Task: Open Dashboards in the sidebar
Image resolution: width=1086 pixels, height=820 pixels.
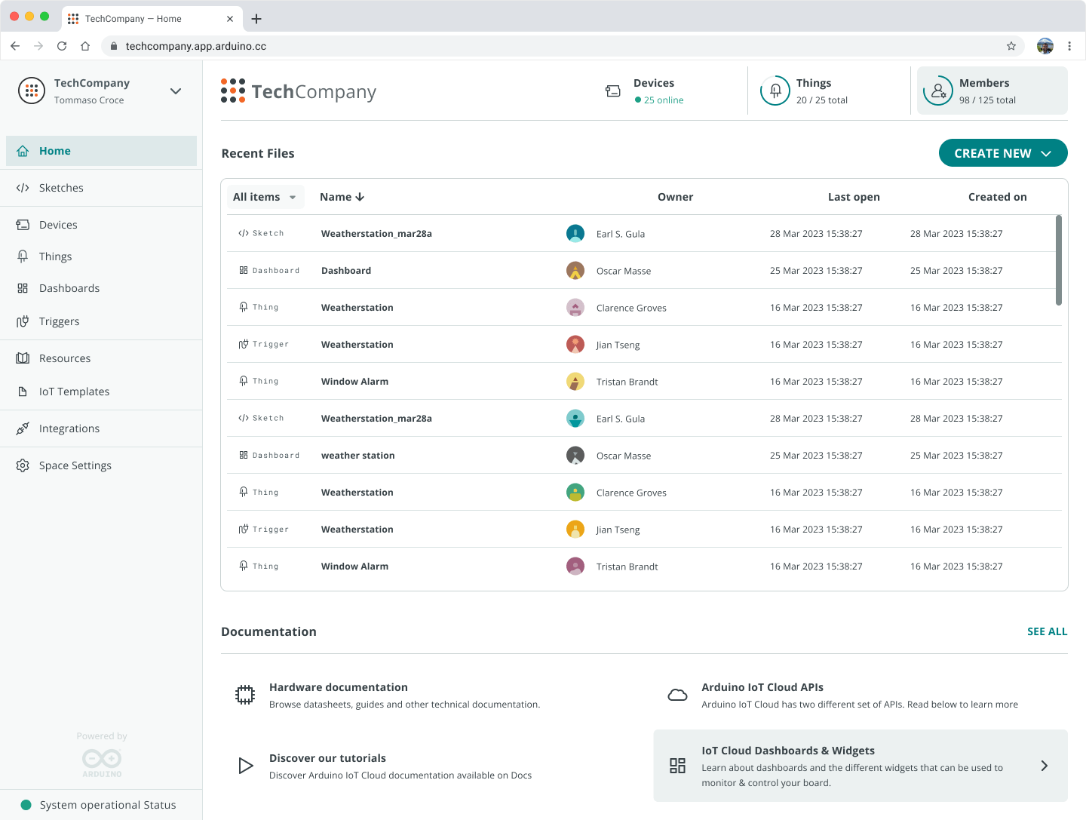Action: [x=69, y=288]
